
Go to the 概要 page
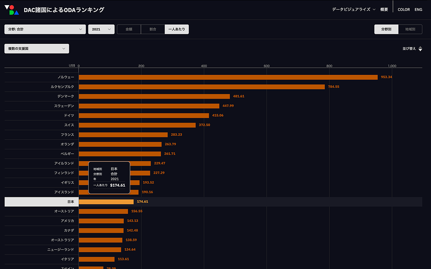click(x=384, y=9)
